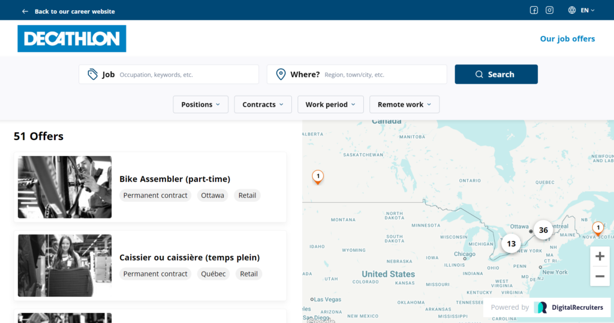Click the map zoom out minus button
Viewport: 614px width, 323px height.
600,276
